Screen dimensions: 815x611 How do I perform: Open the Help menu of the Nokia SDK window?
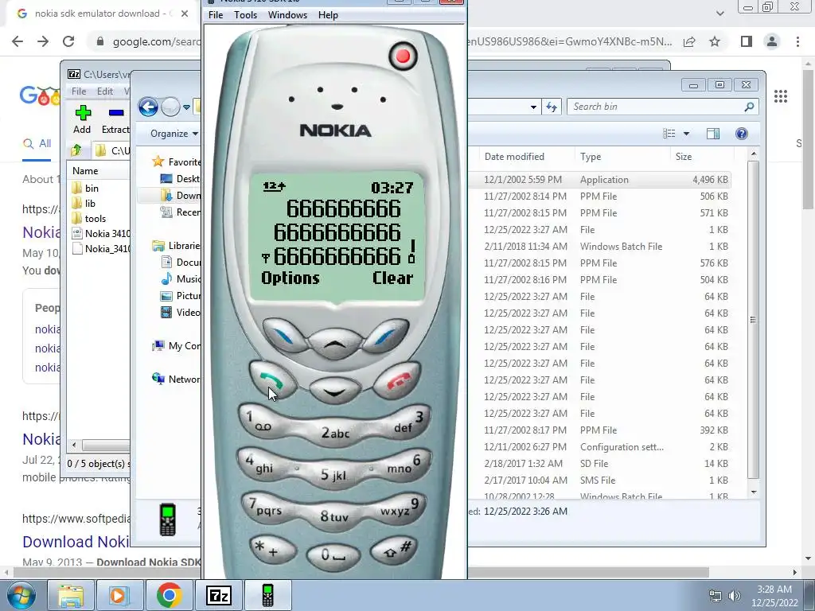328,15
